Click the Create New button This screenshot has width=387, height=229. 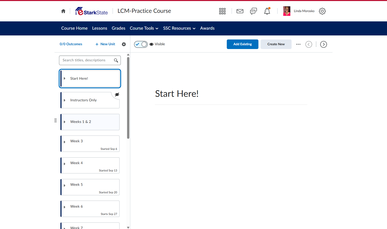click(x=276, y=44)
